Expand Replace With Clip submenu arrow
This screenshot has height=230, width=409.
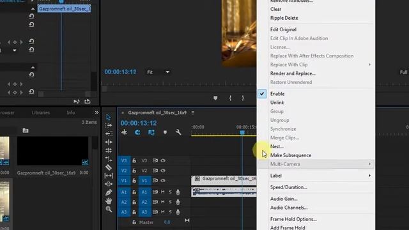pyautogui.click(x=369, y=65)
